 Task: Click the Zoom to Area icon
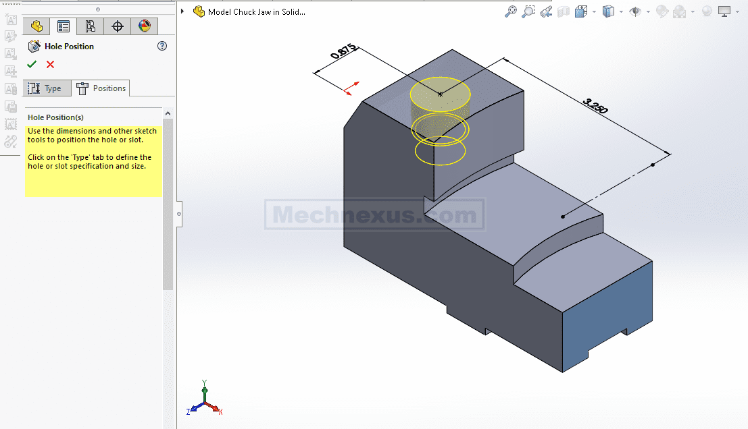(528, 11)
